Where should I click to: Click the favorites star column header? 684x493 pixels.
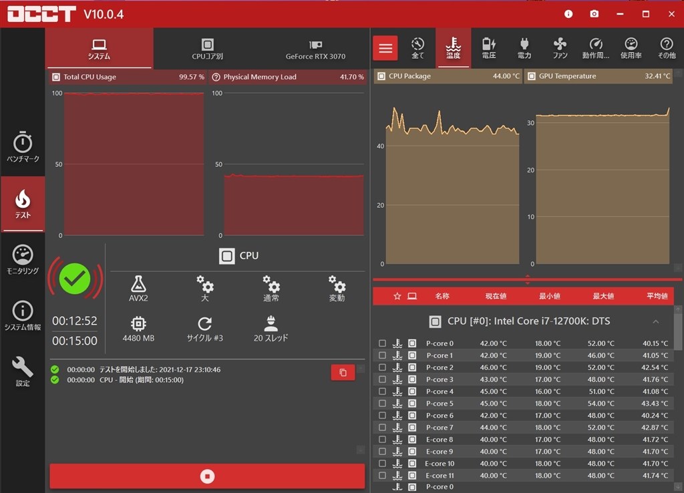point(397,296)
